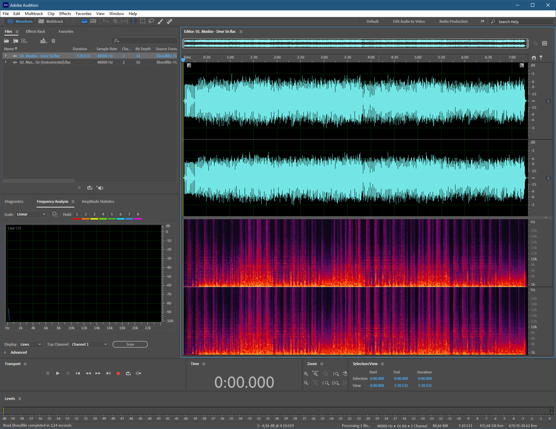Click the Scan button
The image size is (556, 429).
pyautogui.click(x=130, y=344)
